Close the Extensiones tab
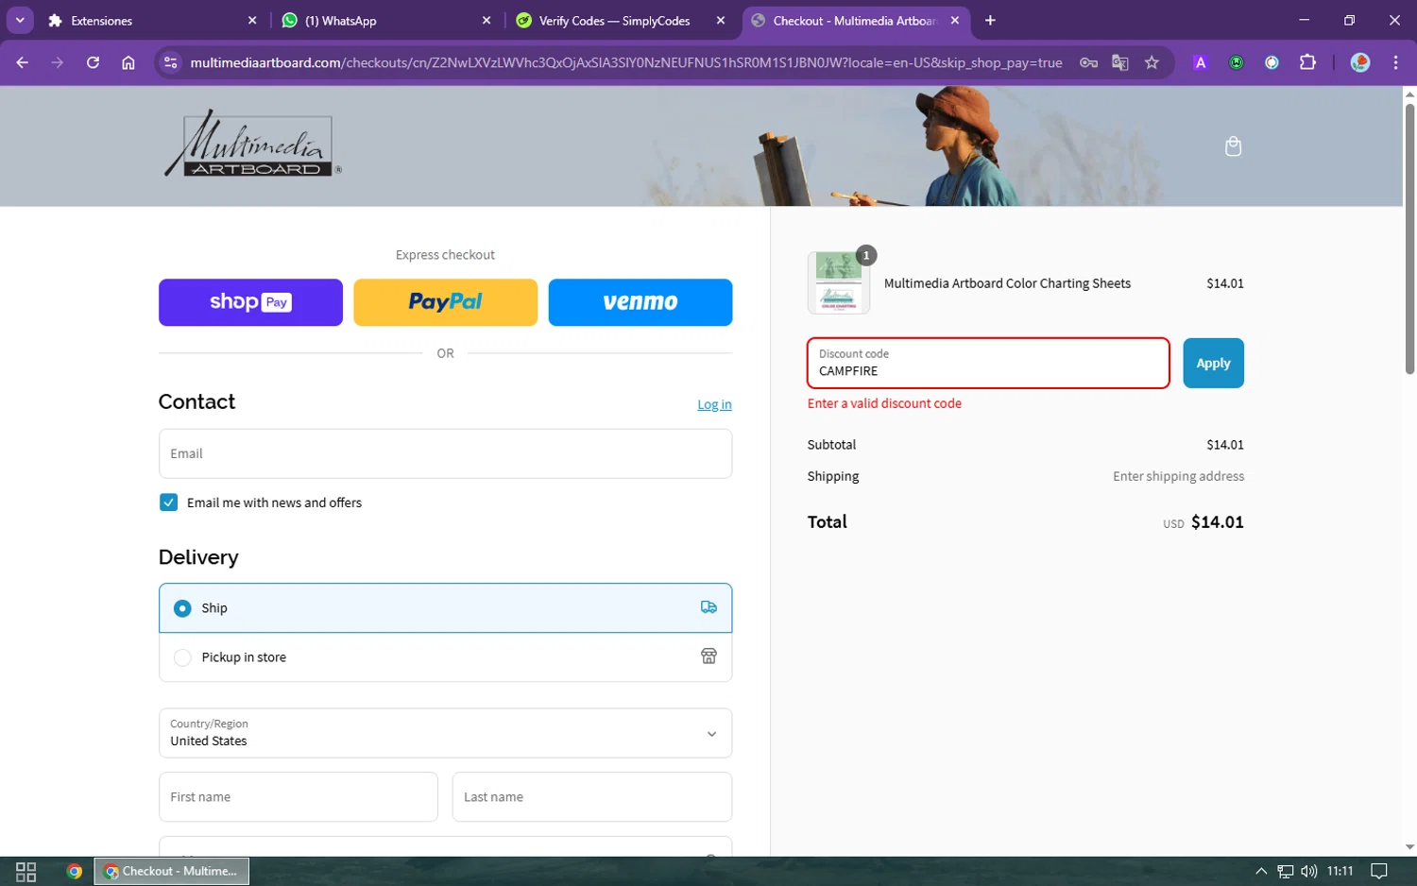Image resolution: width=1417 pixels, height=886 pixels. (252, 20)
